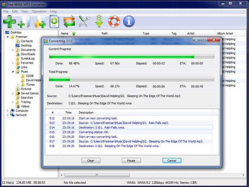The width and height of the screenshot is (249, 187).
Task: Select the EurekaLog folder
Action: (28, 58)
